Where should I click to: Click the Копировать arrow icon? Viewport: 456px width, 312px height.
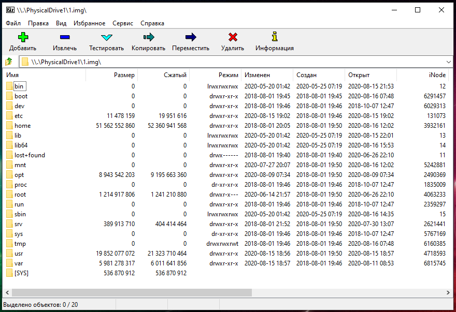pos(148,37)
